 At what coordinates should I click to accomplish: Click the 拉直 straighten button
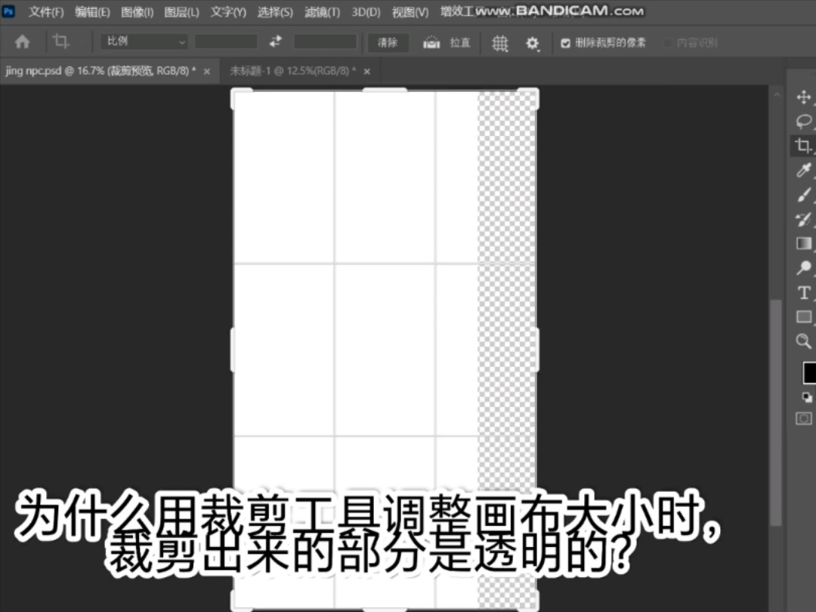[x=447, y=42]
